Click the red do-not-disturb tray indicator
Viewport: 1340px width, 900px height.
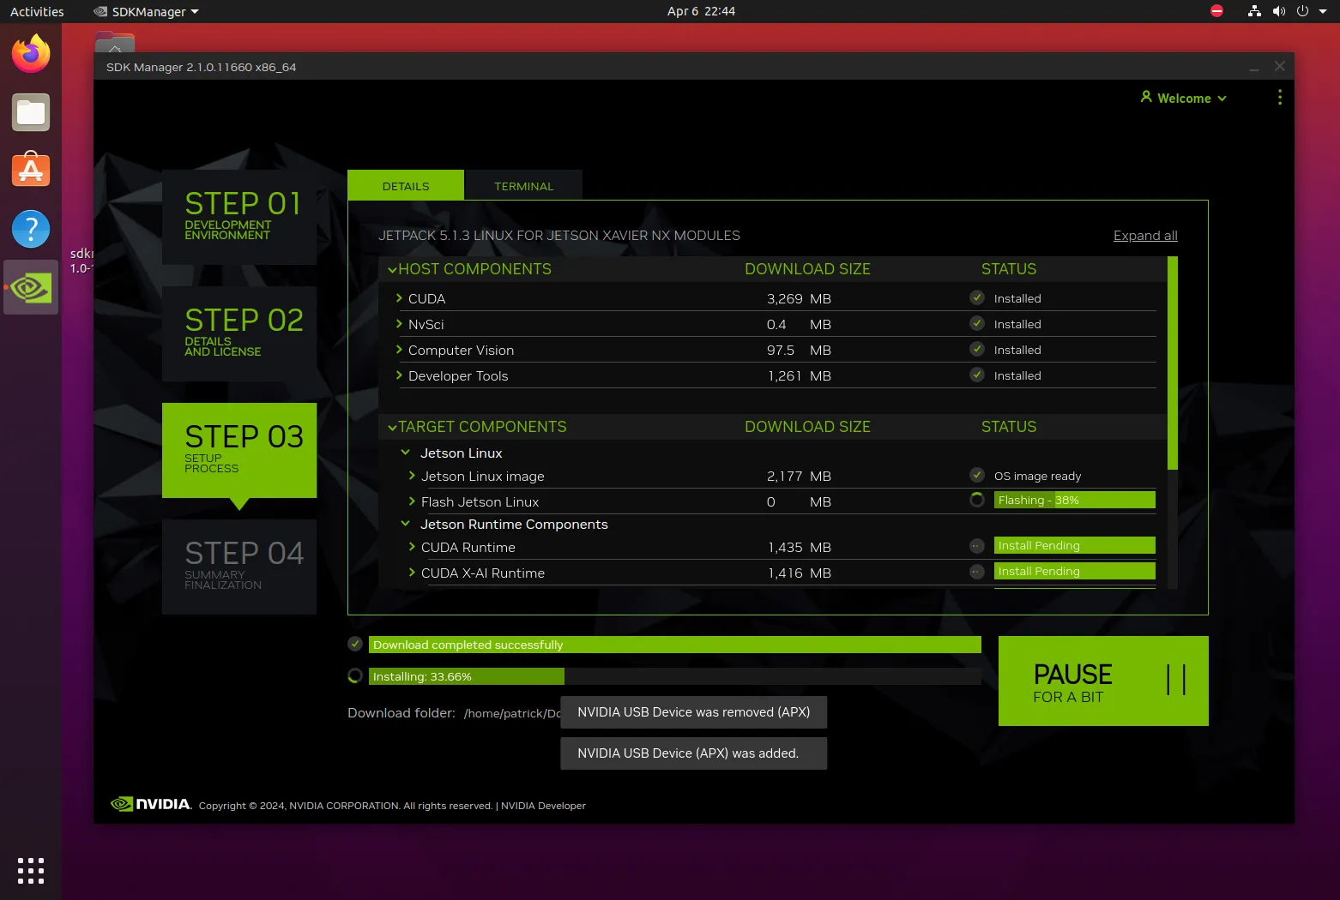pos(1216,11)
